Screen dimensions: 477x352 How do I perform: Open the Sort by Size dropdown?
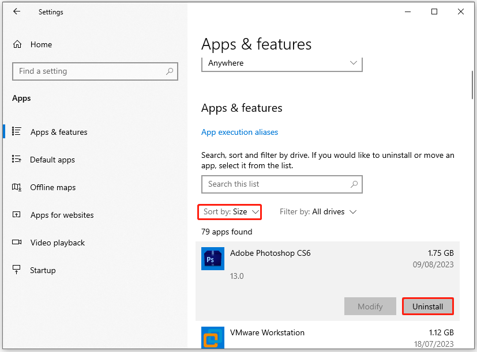[229, 211]
